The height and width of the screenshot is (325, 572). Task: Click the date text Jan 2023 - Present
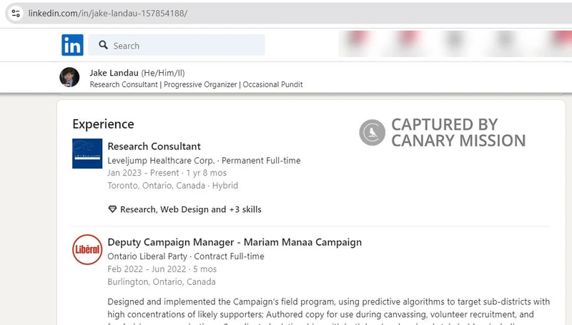(144, 173)
